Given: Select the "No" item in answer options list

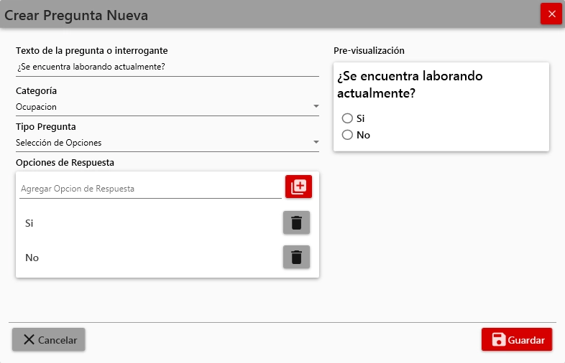Looking at the screenshot, I should [32, 258].
